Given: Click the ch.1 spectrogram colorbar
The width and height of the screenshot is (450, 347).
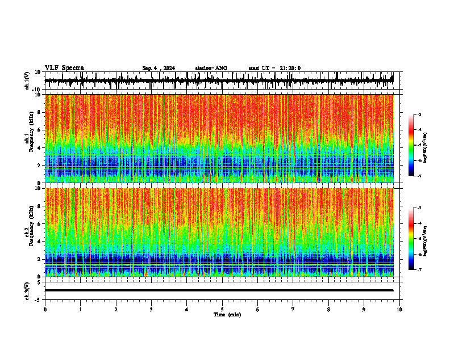Looking at the screenshot, I should pos(411,145).
